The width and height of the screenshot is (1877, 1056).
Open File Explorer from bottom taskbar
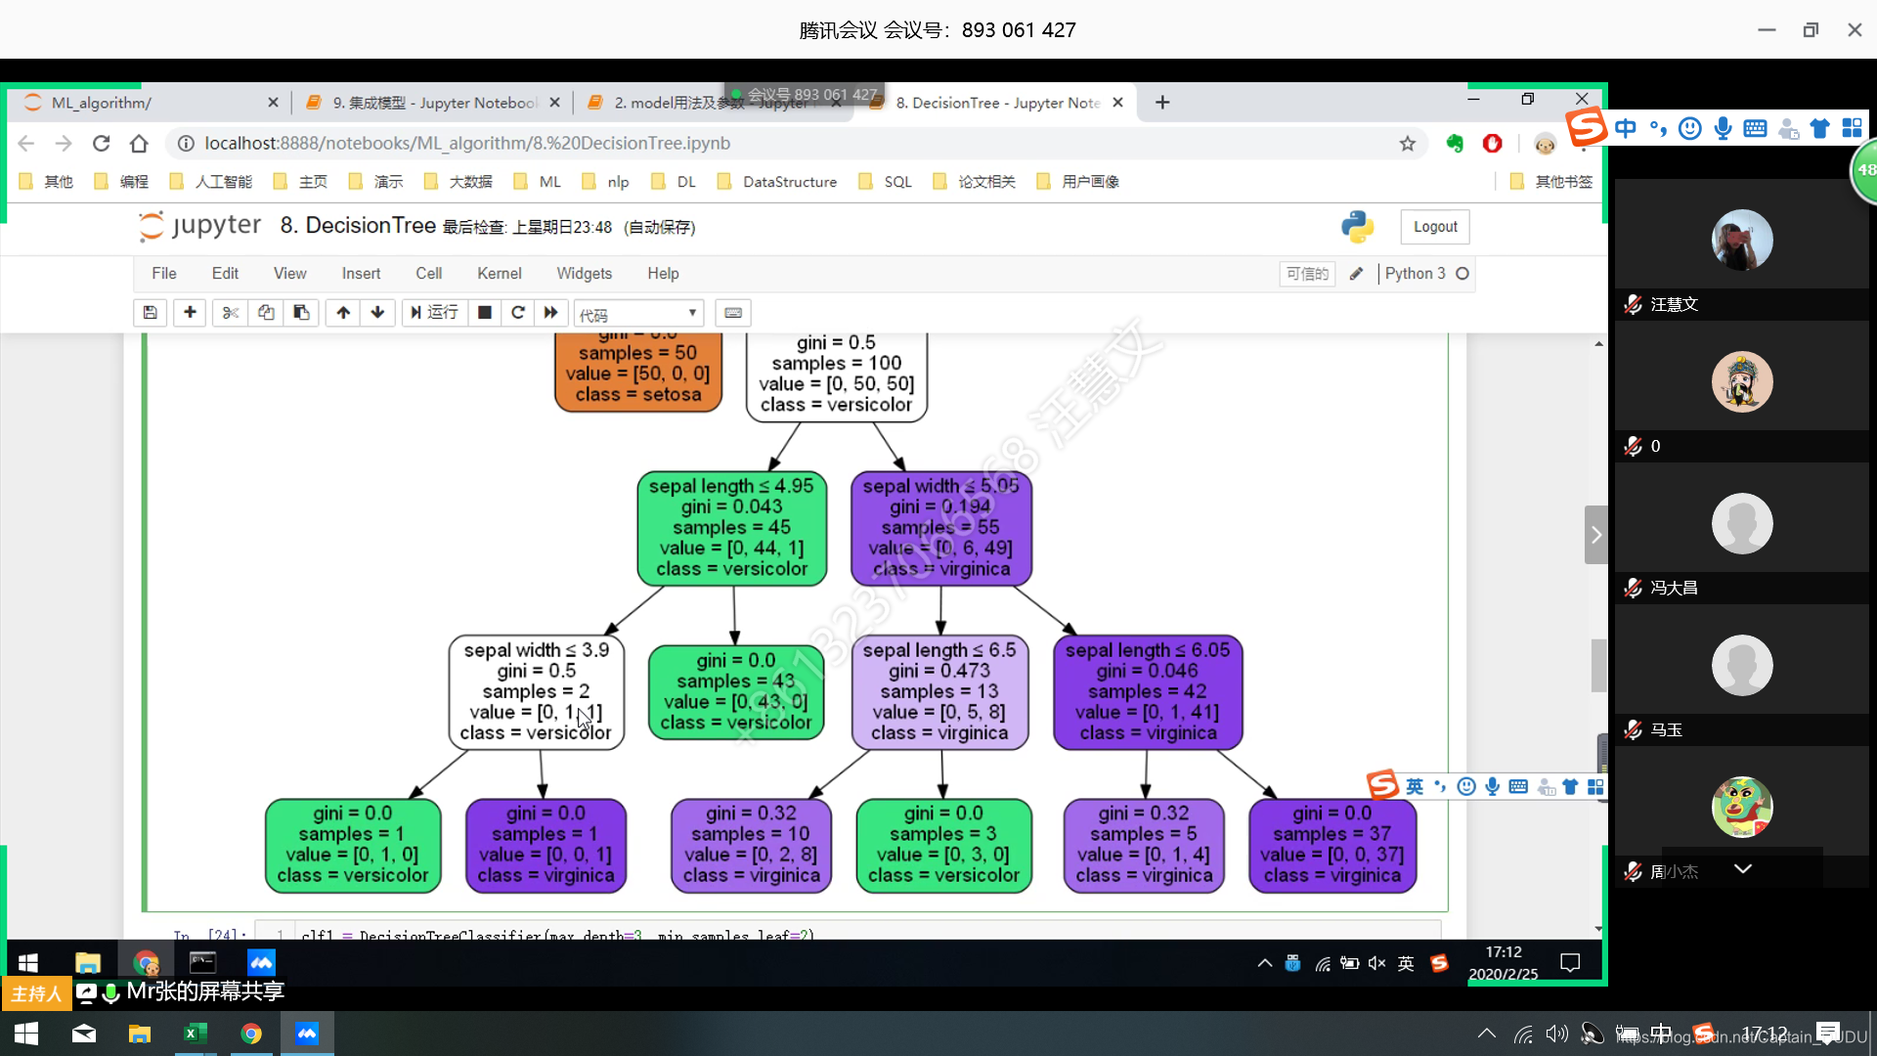[139, 1034]
